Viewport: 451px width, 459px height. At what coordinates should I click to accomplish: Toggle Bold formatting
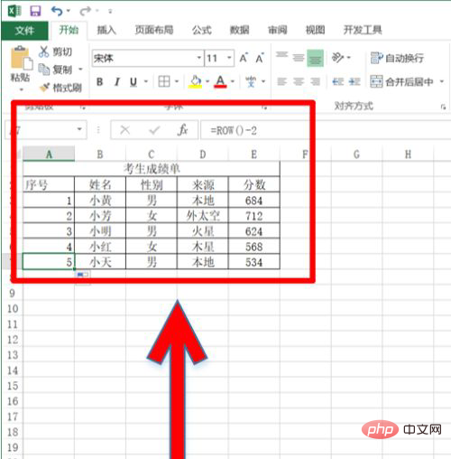pos(100,81)
